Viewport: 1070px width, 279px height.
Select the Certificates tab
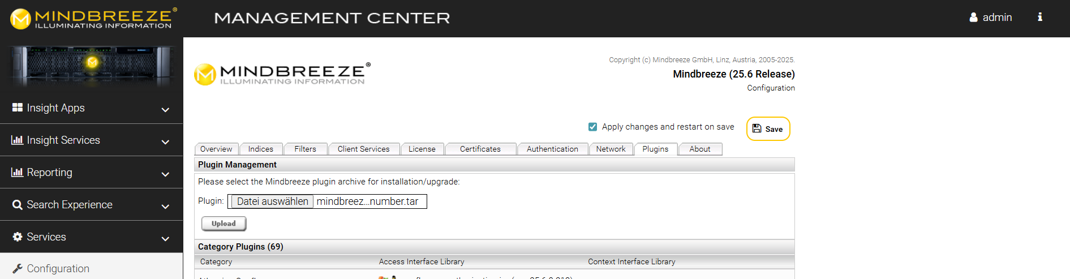(480, 149)
